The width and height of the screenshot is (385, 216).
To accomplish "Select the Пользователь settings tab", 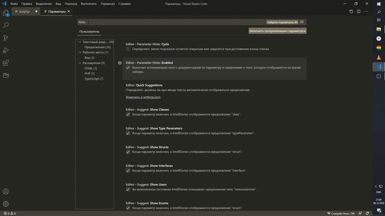I will pyautogui.click(x=89, y=32).
